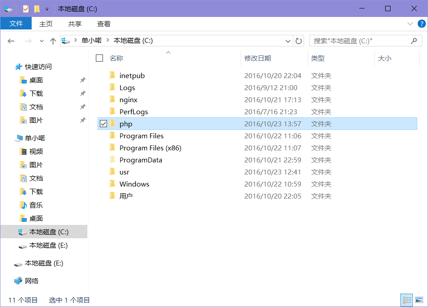Click the search magnifier icon

click(414, 41)
